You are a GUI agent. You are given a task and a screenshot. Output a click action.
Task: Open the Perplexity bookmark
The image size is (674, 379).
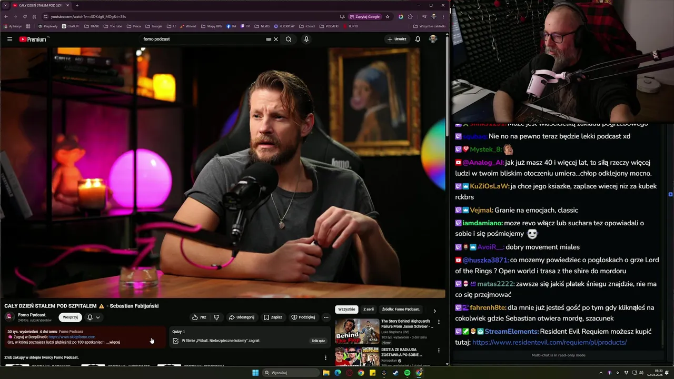point(48,26)
